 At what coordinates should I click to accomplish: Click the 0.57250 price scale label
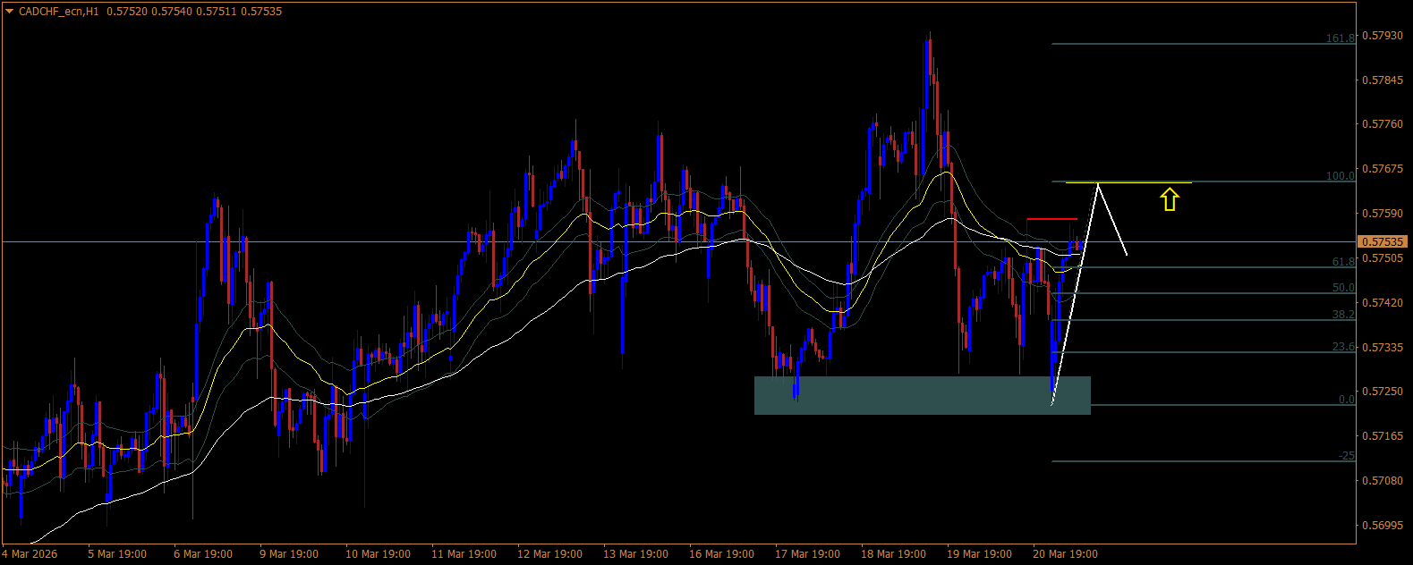(1382, 392)
